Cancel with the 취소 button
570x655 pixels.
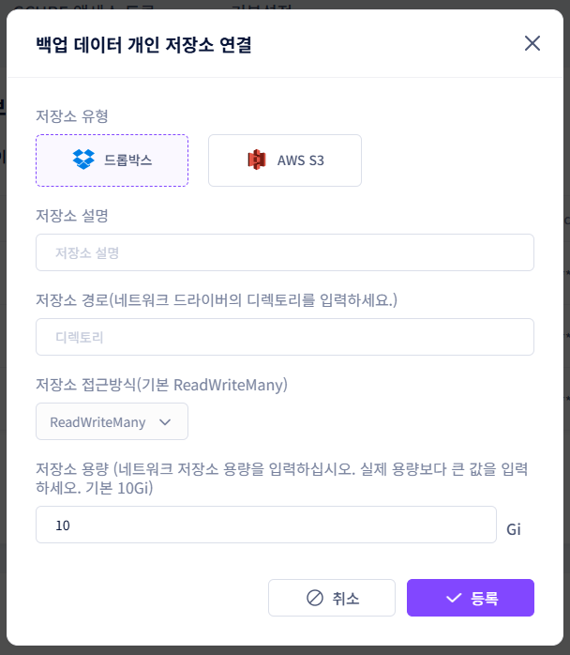coord(332,598)
